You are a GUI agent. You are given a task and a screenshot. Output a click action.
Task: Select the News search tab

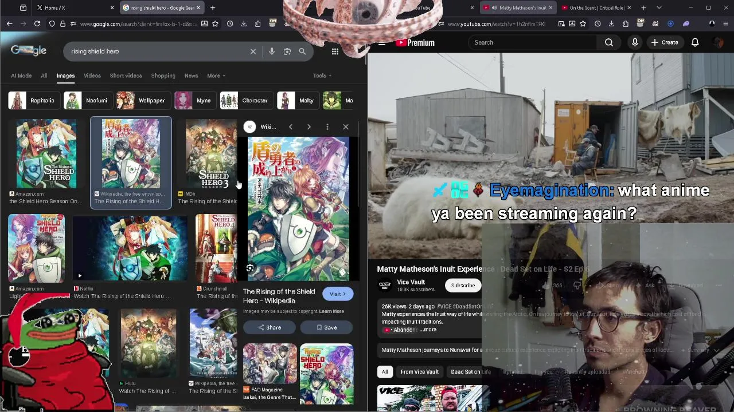[x=191, y=76]
